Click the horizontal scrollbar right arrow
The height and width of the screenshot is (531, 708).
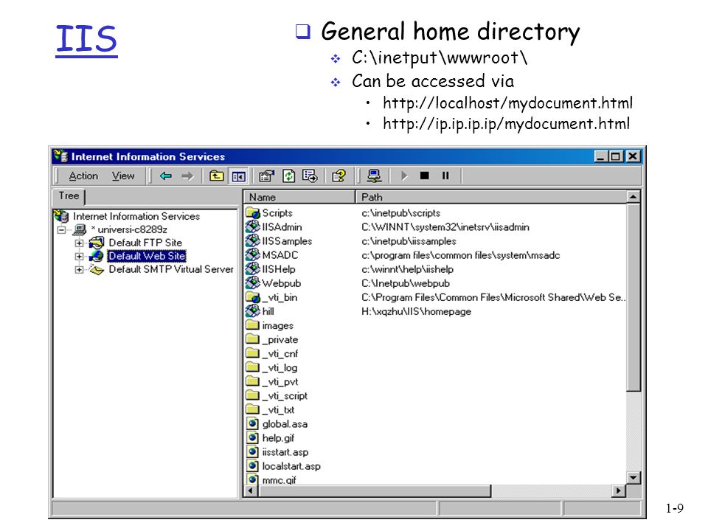coord(619,491)
